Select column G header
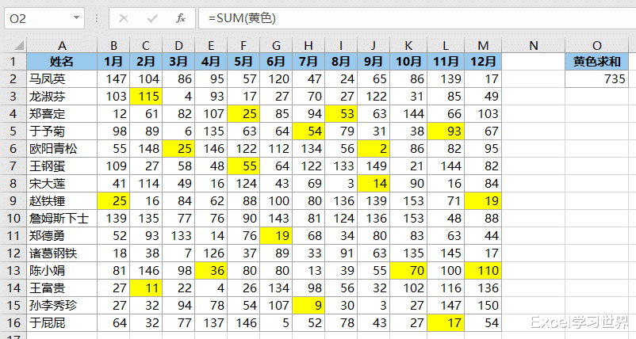 click(276, 45)
